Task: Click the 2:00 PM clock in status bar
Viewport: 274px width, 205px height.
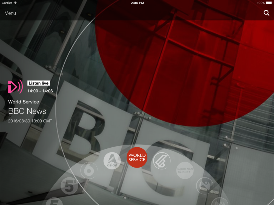Action: (x=137, y=3)
